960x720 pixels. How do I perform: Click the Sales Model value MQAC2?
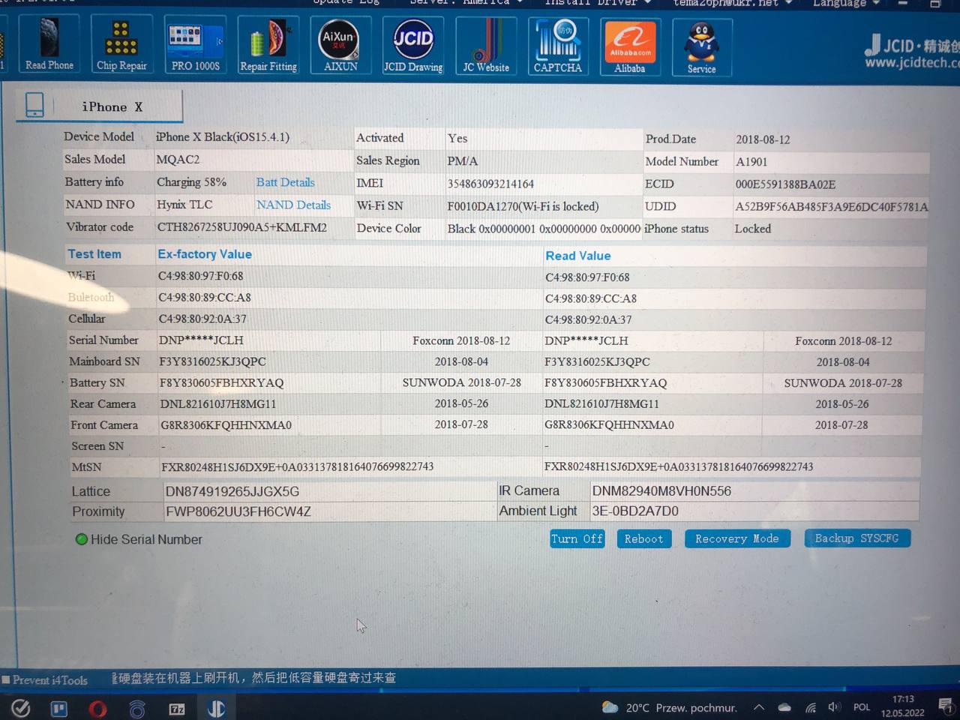tap(178, 160)
